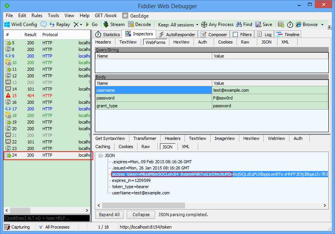Click the JSON view right scroll arrow
335x234 pixels.
(x=325, y=205)
